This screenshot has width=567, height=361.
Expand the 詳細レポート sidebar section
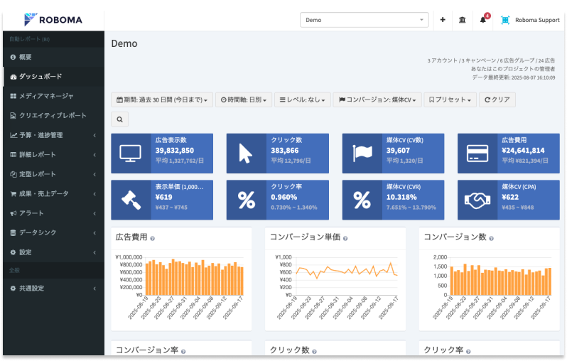click(x=52, y=154)
